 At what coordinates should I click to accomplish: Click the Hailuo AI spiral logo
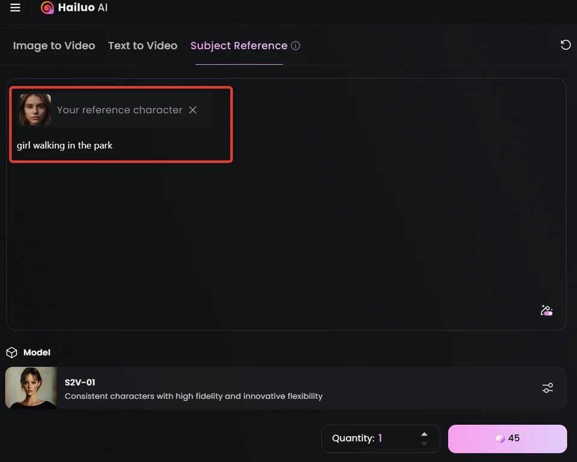[x=47, y=8]
